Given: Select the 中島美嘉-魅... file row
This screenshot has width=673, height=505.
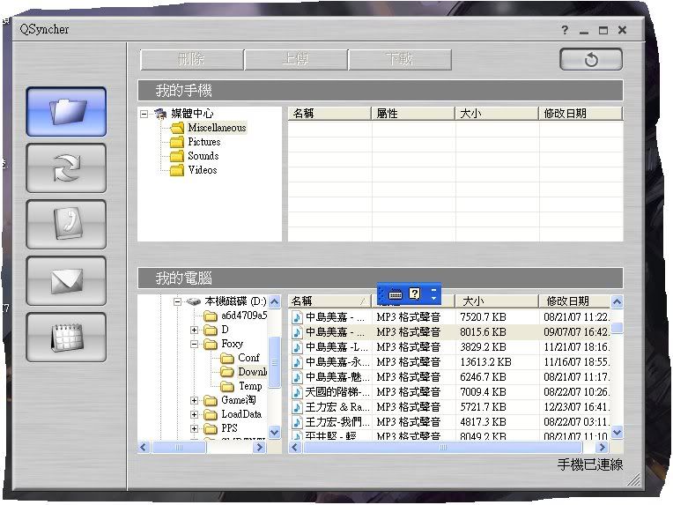Looking at the screenshot, I should pos(450,377).
